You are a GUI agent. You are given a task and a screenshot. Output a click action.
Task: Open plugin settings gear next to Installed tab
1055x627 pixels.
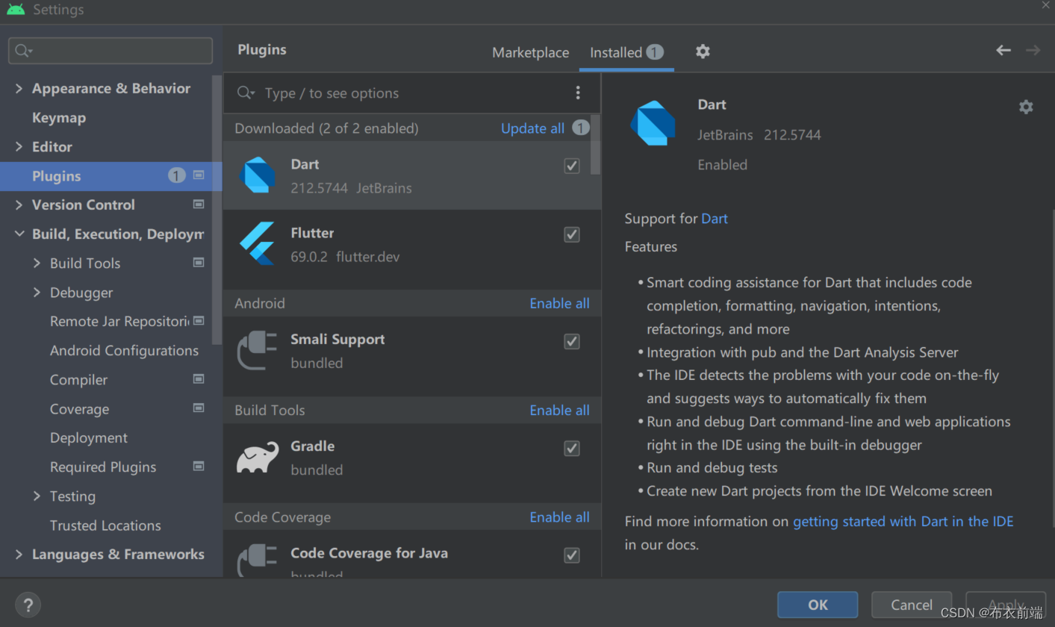coord(703,52)
